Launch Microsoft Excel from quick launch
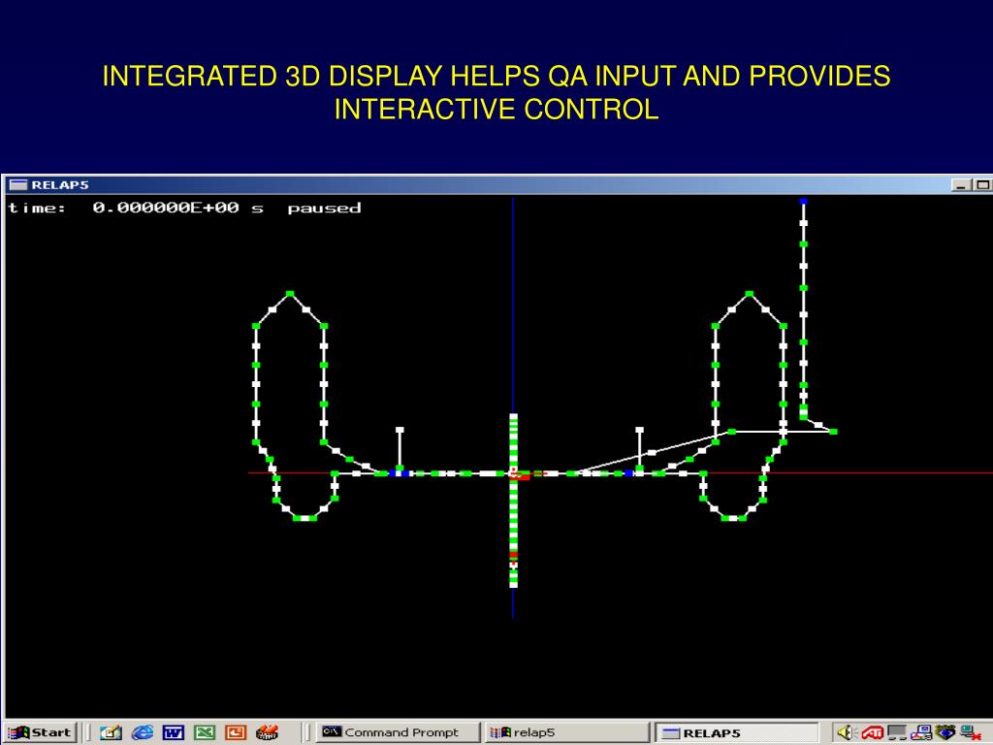 [205, 732]
